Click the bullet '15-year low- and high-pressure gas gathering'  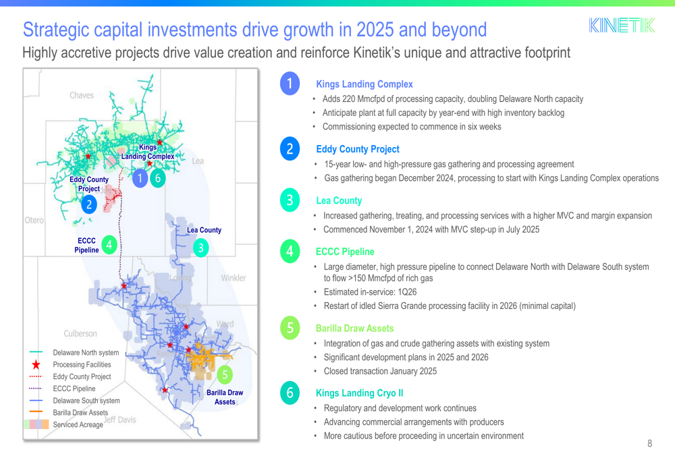point(449,165)
